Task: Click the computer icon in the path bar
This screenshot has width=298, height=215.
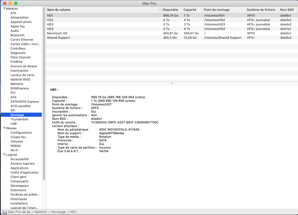Action: tap(5, 212)
